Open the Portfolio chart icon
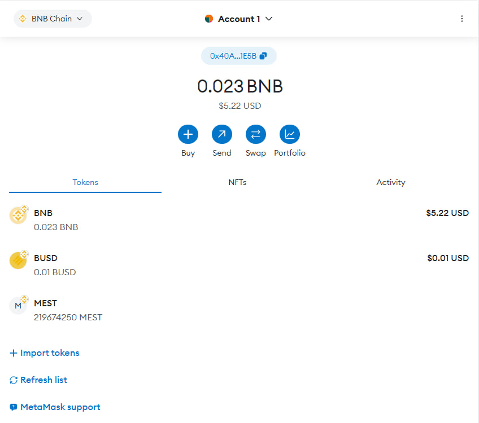479x423 pixels. point(290,134)
